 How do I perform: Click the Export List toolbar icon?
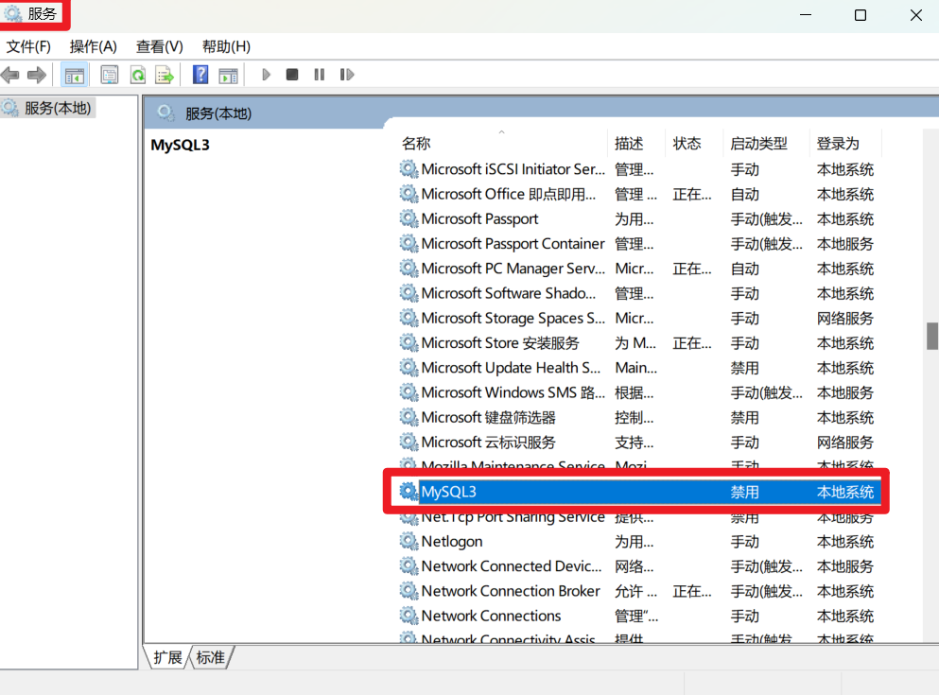click(165, 75)
